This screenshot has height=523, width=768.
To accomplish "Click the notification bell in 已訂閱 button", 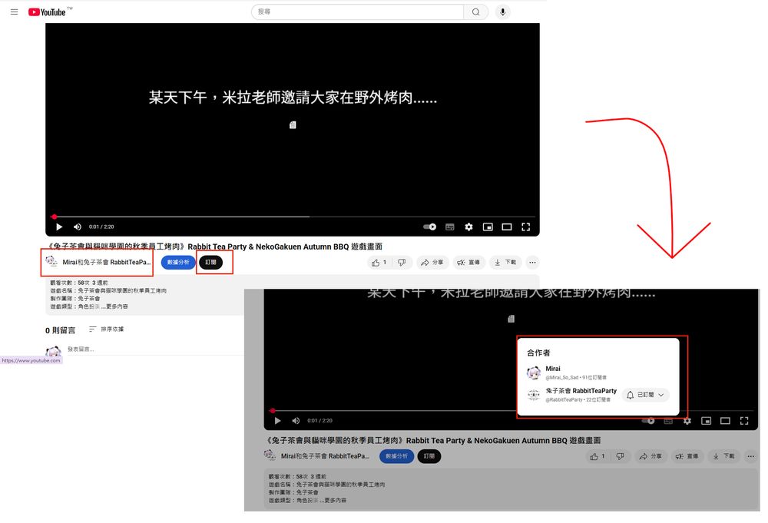I will click(631, 395).
